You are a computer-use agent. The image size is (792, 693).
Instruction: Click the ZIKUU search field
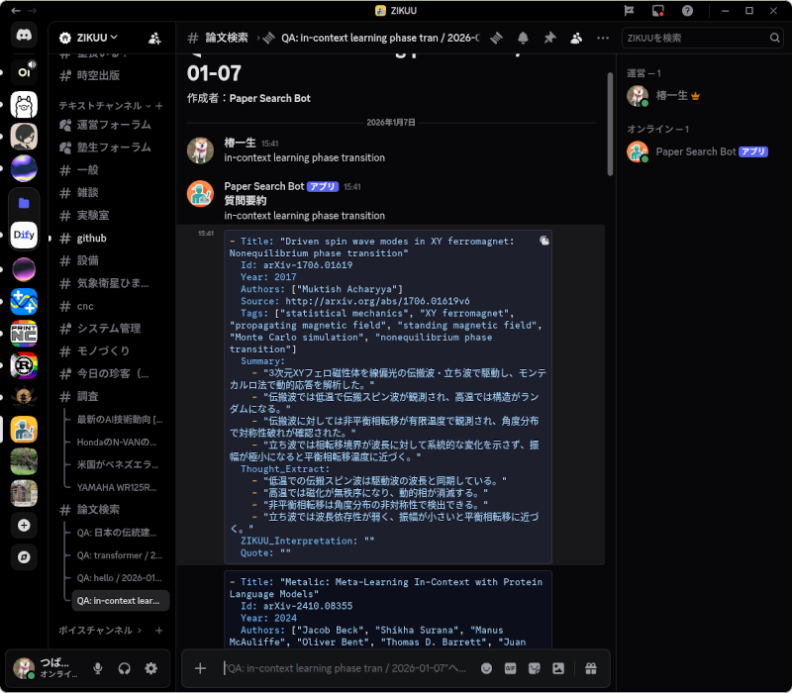(695, 38)
